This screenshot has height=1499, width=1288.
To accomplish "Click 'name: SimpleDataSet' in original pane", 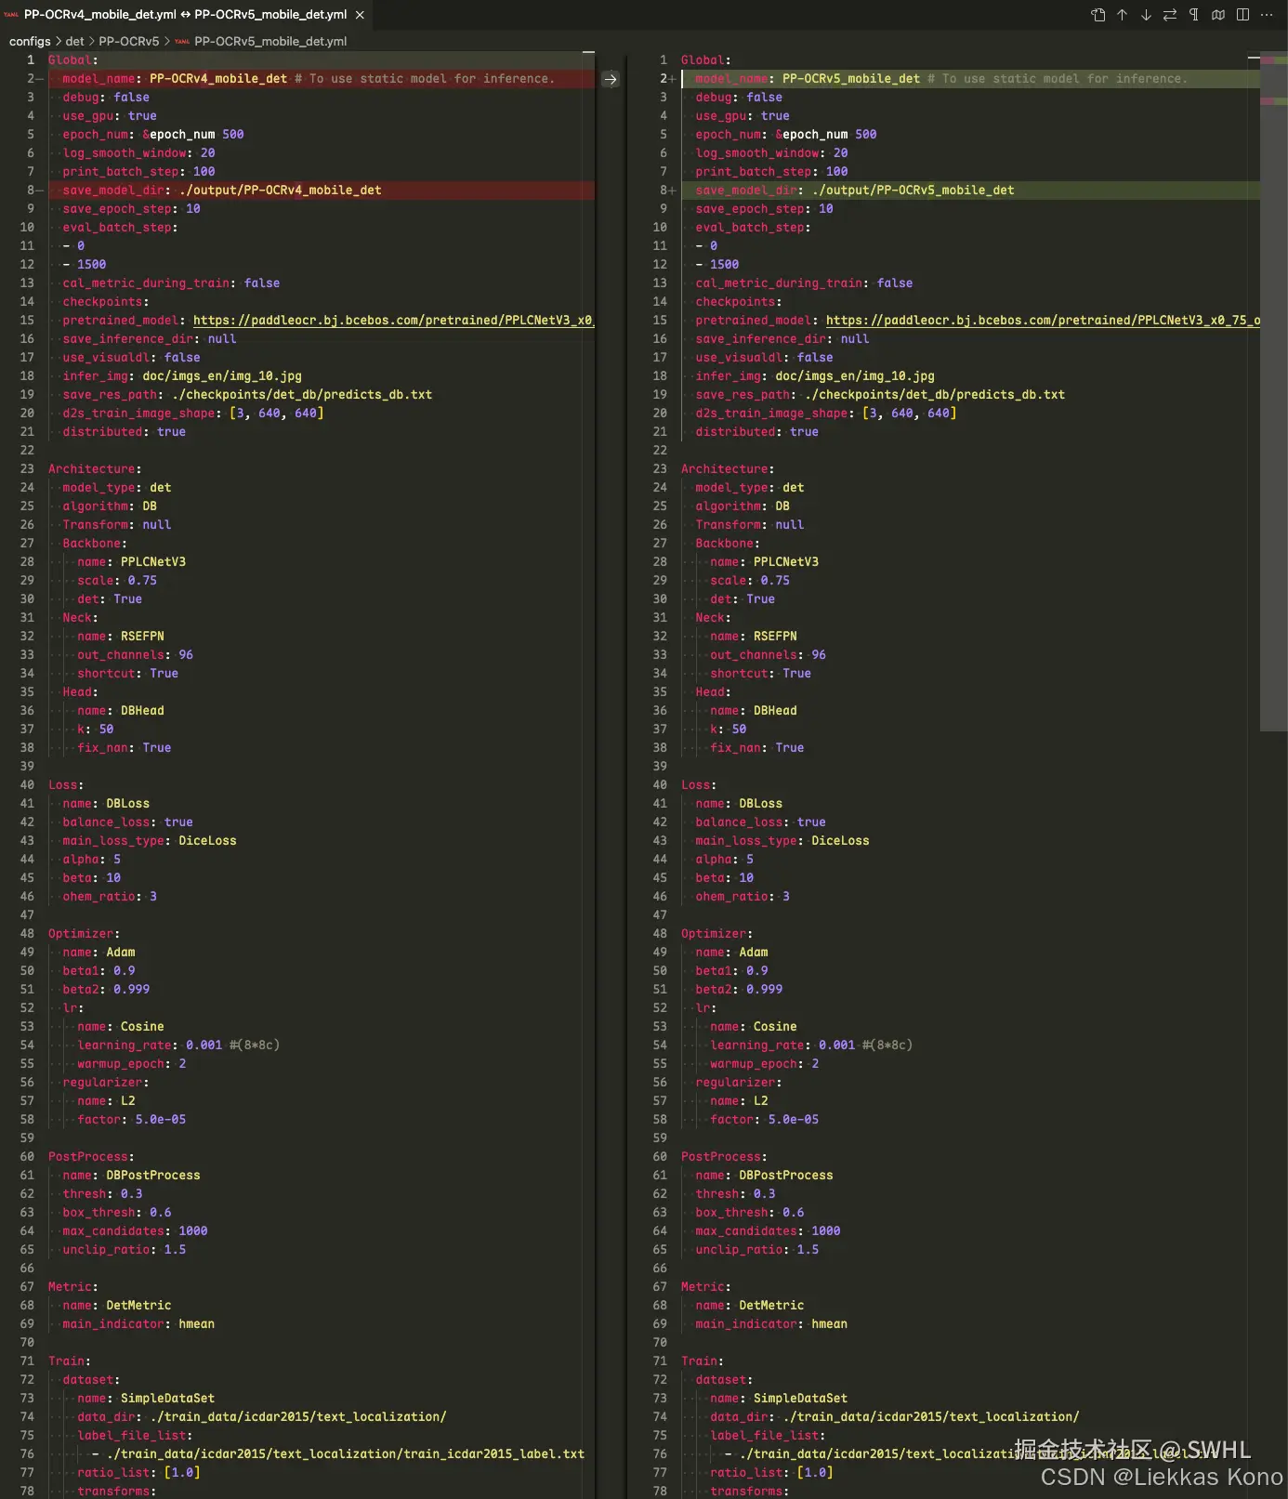I will [146, 1399].
